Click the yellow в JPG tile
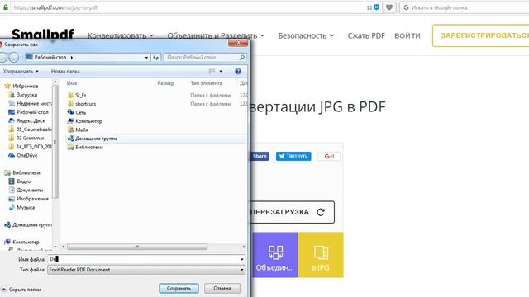Image resolution: width=529 pixels, height=297 pixels. coord(321,255)
